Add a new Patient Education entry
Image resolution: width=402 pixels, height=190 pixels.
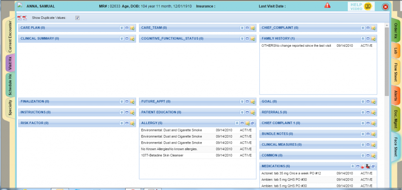click(x=252, y=112)
